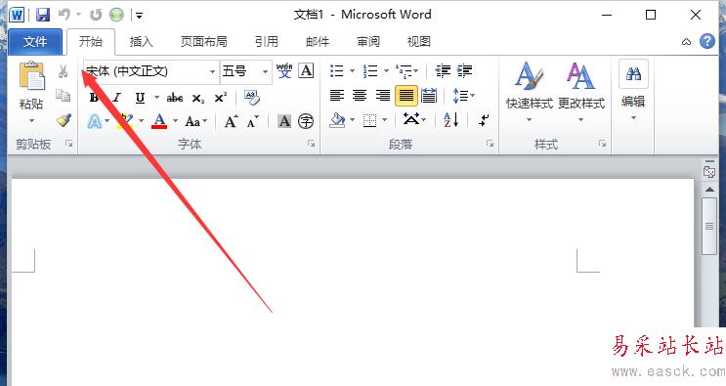Open the highlight color dropdown arrow

click(142, 121)
